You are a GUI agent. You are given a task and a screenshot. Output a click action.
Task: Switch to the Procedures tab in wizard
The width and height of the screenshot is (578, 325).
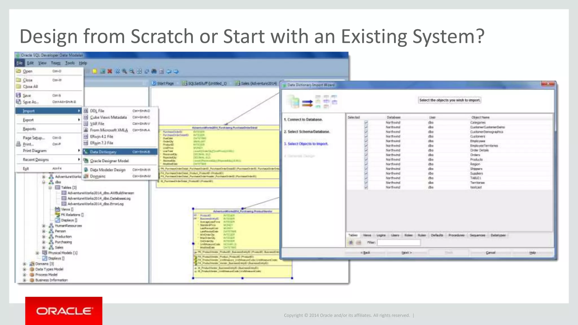click(x=456, y=235)
